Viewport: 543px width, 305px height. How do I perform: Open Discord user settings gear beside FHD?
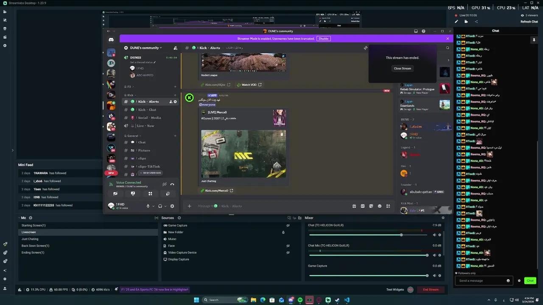tap(172, 206)
